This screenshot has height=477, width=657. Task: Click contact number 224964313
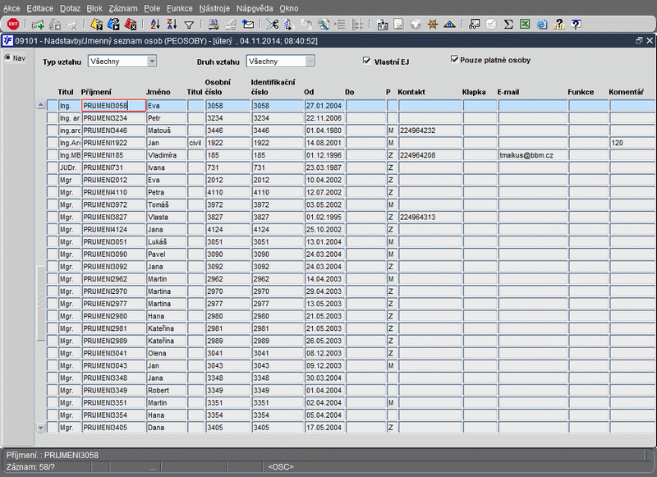pos(430,217)
